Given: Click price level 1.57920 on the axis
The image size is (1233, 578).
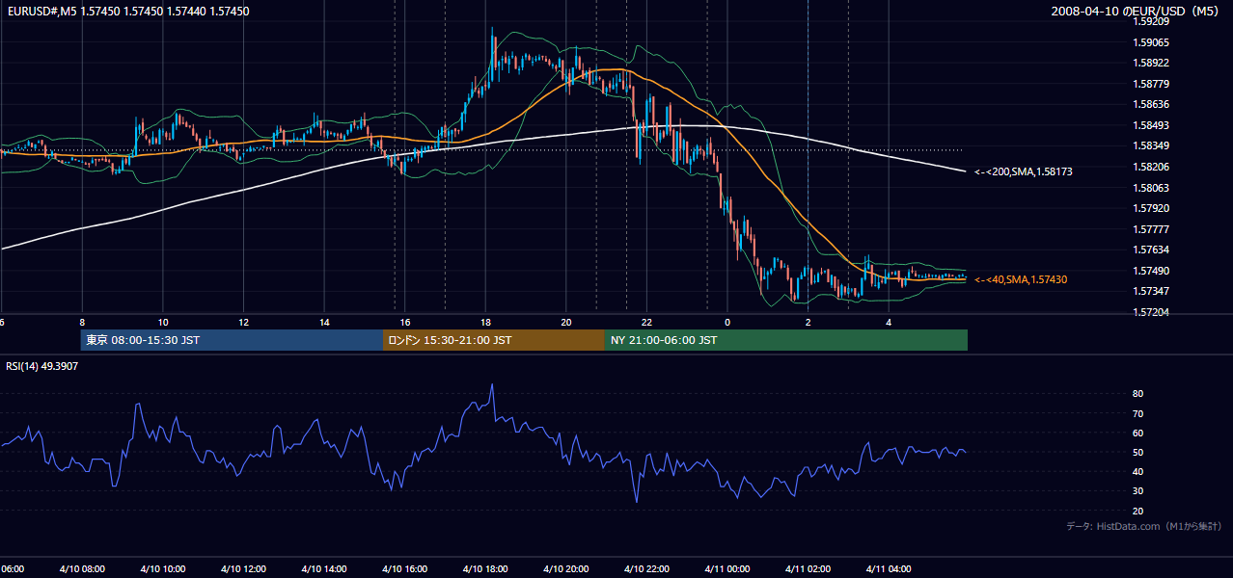Looking at the screenshot, I should tap(1150, 208).
